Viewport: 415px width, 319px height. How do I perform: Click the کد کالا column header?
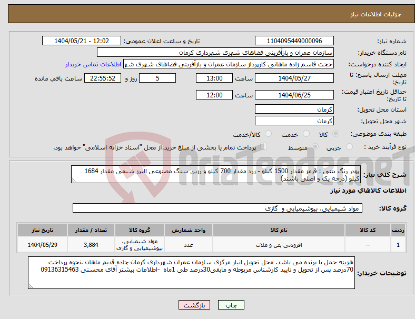pos(368,230)
